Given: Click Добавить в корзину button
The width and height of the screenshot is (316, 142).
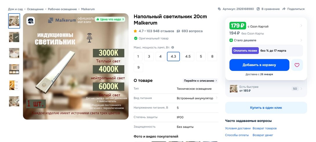Looking at the screenshot, I should coord(259,65).
